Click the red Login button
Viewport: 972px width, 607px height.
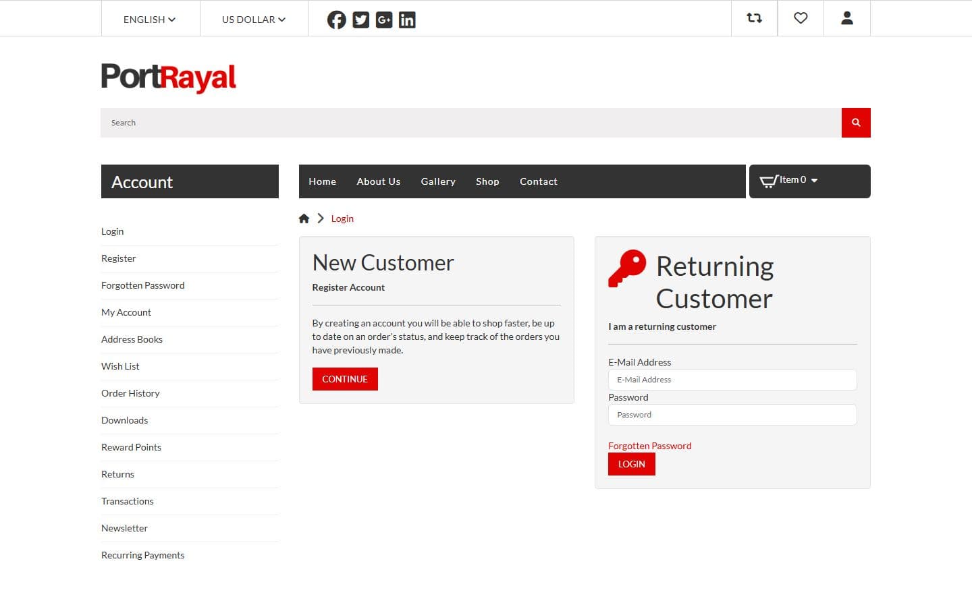pyautogui.click(x=632, y=464)
